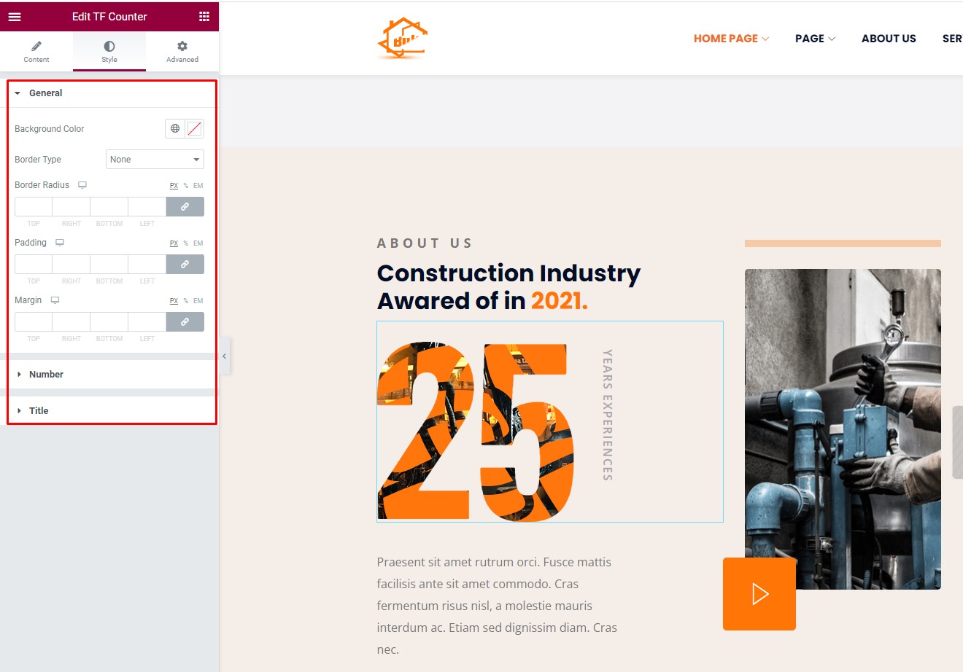The height and width of the screenshot is (672, 963).
Task: Switch to the Content tab
Action: [36, 52]
